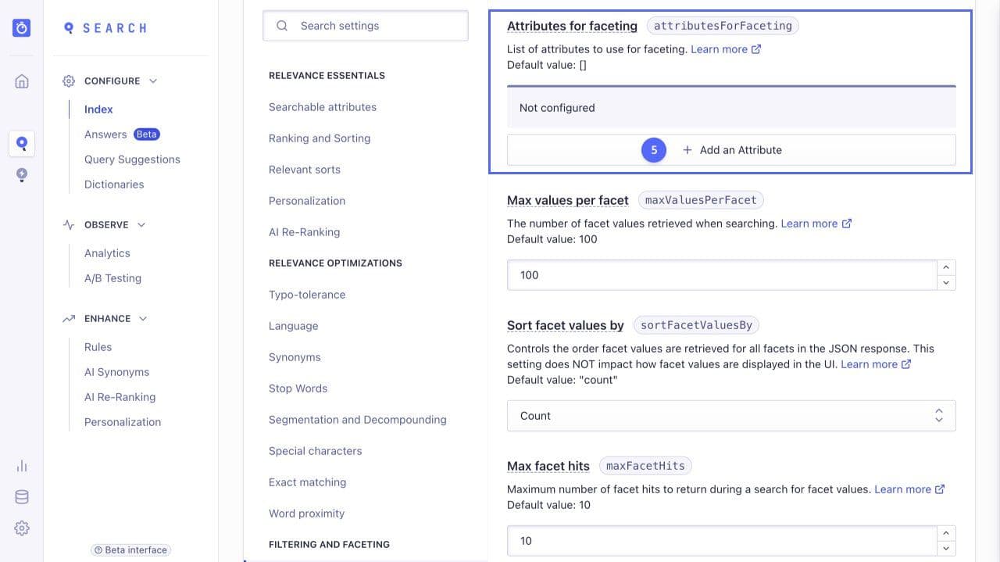
Task: Decrease Max values per facet with down arrow
Action: pyautogui.click(x=946, y=283)
